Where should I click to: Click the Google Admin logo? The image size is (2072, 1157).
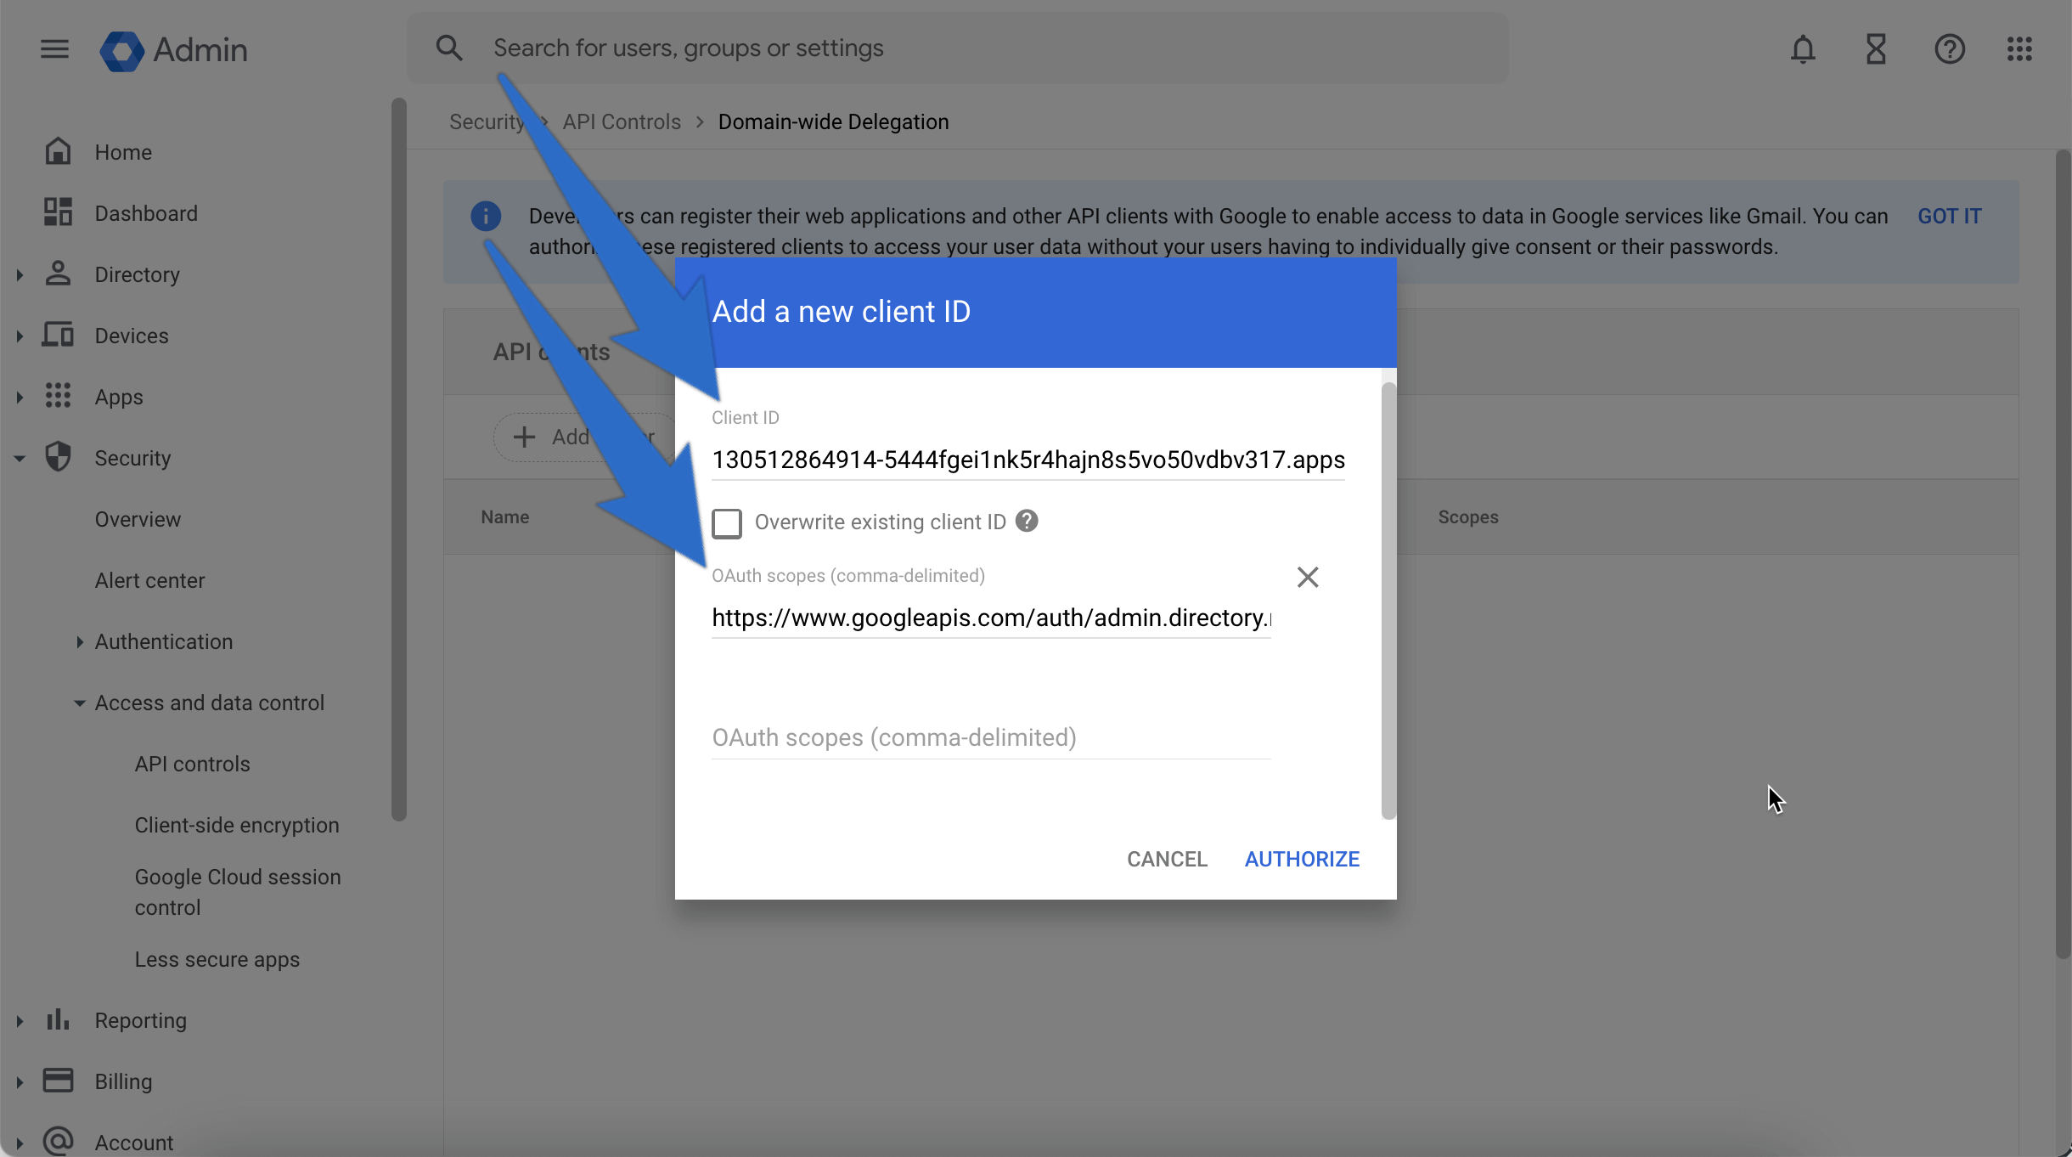[x=174, y=50]
